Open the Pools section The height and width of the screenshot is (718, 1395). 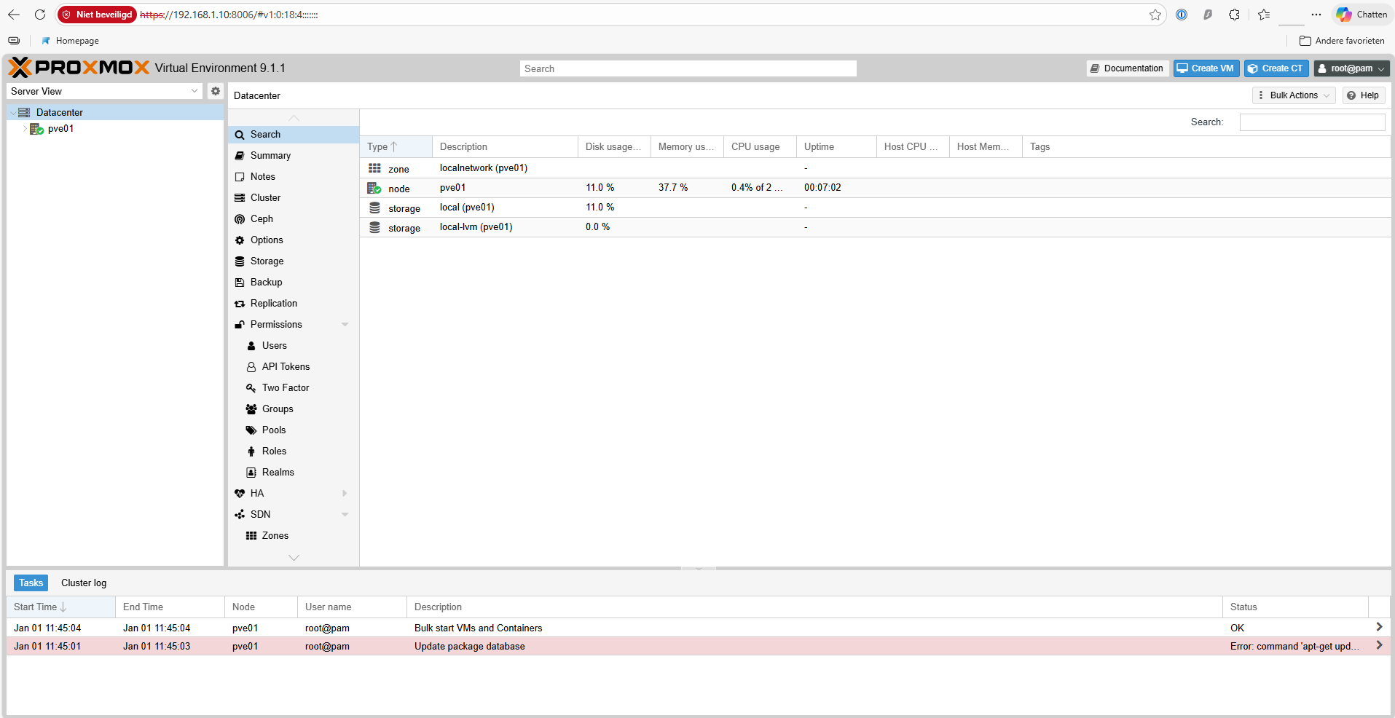(x=272, y=430)
